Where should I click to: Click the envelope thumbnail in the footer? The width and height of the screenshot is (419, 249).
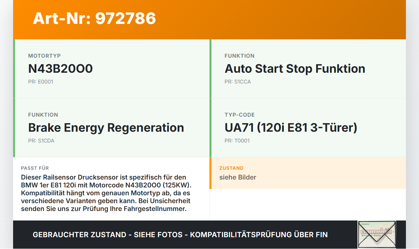tap(377, 235)
